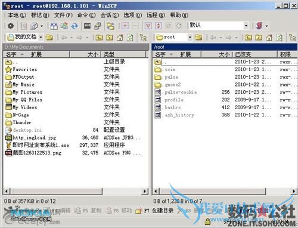This screenshot has width=298, height=228.
Task: Select the remote .pulse-cookie file
Action: click(x=176, y=92)
